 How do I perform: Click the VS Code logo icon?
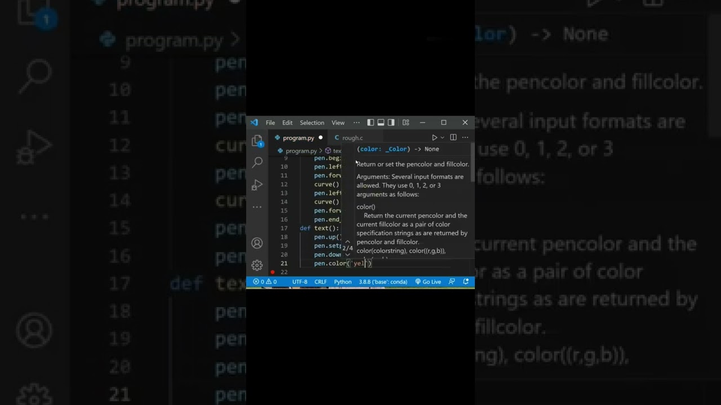point(254,123)
